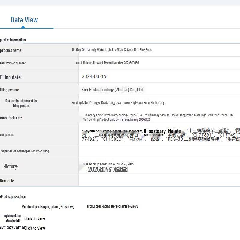The height and width of the screenshot is (240, 240).
Task: Preview the product packaging stereogram
Action: pos(112,206)
